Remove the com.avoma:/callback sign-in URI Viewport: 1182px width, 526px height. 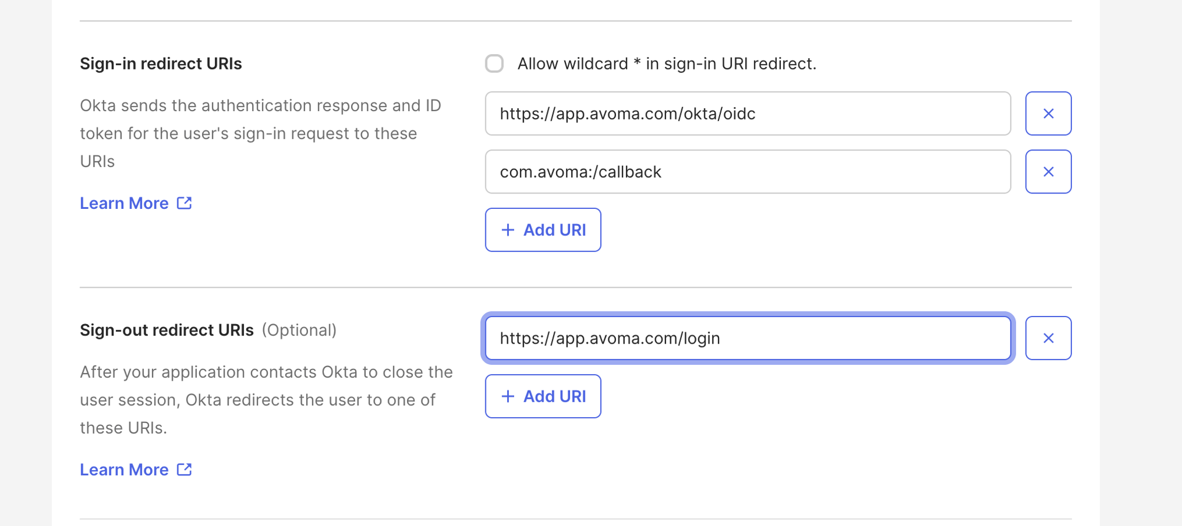1048,171
